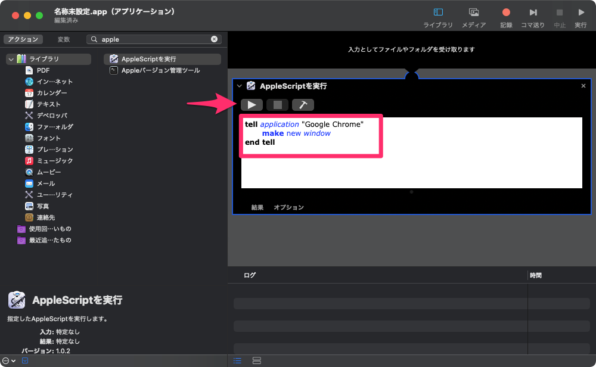The height and width of the screenshot is (367, 596).
Task: Click the large AppleScript icon in description
Action: click(x=17, y=300)
